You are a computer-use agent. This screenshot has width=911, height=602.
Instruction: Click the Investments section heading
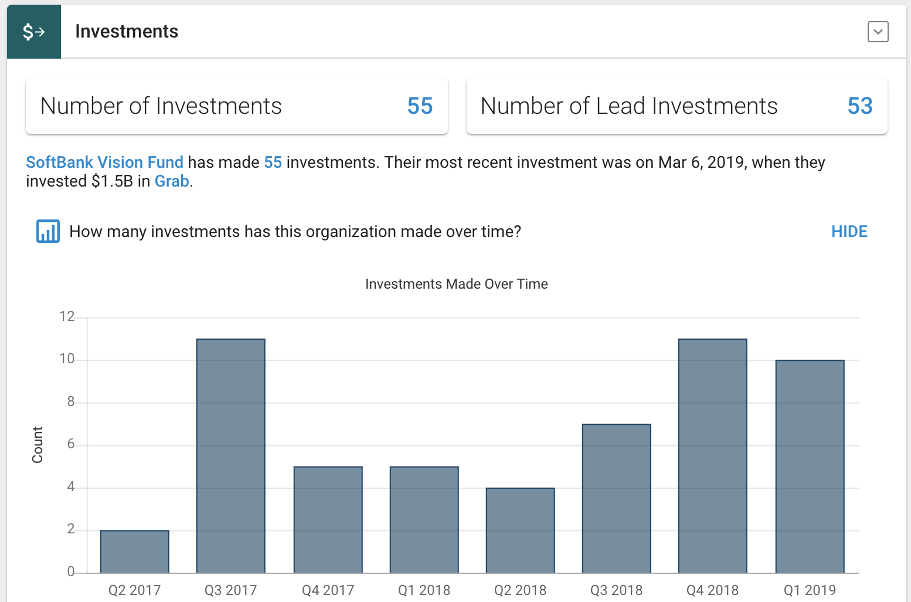pyautogui.click(x=127, y=32)
